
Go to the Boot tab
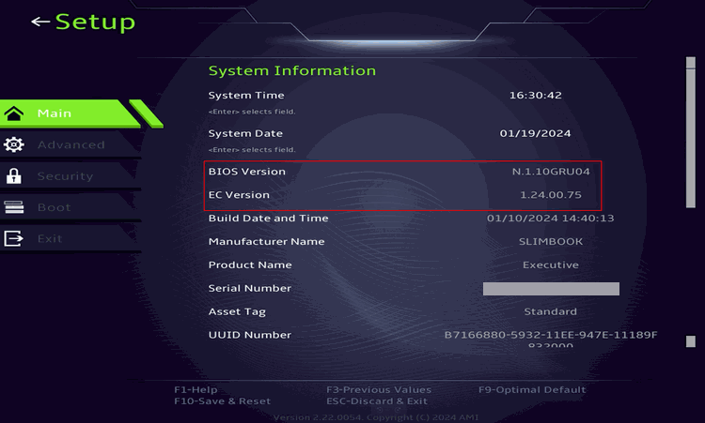(54, 207)
